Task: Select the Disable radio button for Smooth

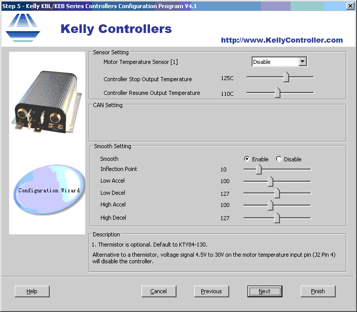Action: tap(279, 159)
